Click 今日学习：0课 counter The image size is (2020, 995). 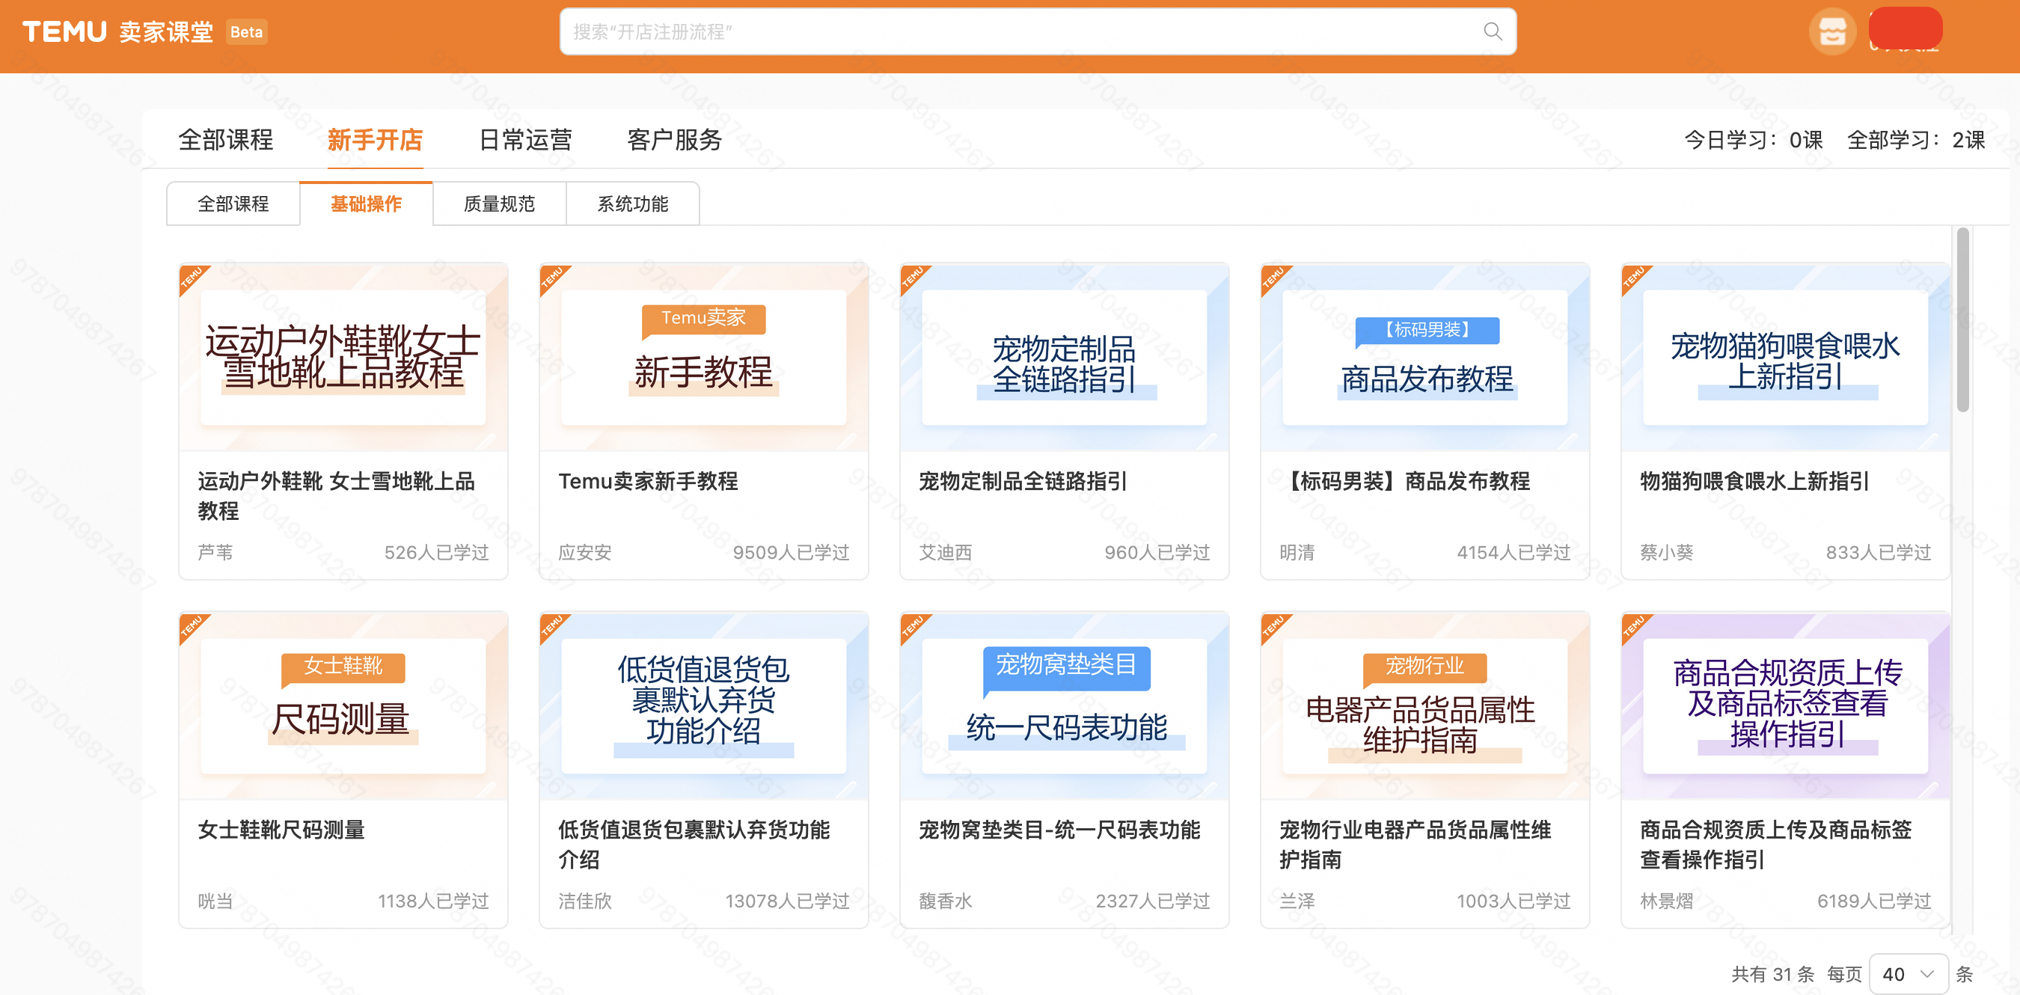click(x=1754, y=140)
